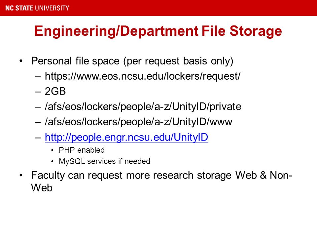Image resolution: width=317 pixels, height=238 pixels.
Task: Click the bullet before Personal file space
Action: (21, 61)
